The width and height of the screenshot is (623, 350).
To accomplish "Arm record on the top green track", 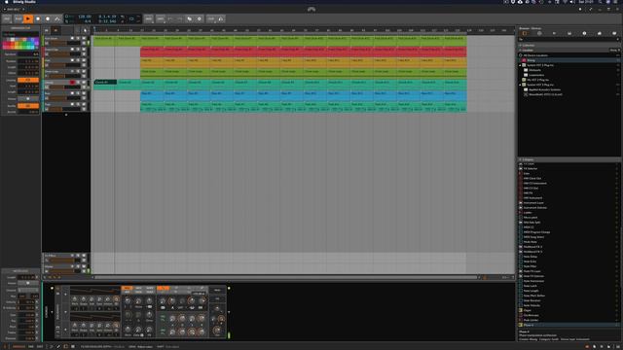I will click(x=72, y=39).
